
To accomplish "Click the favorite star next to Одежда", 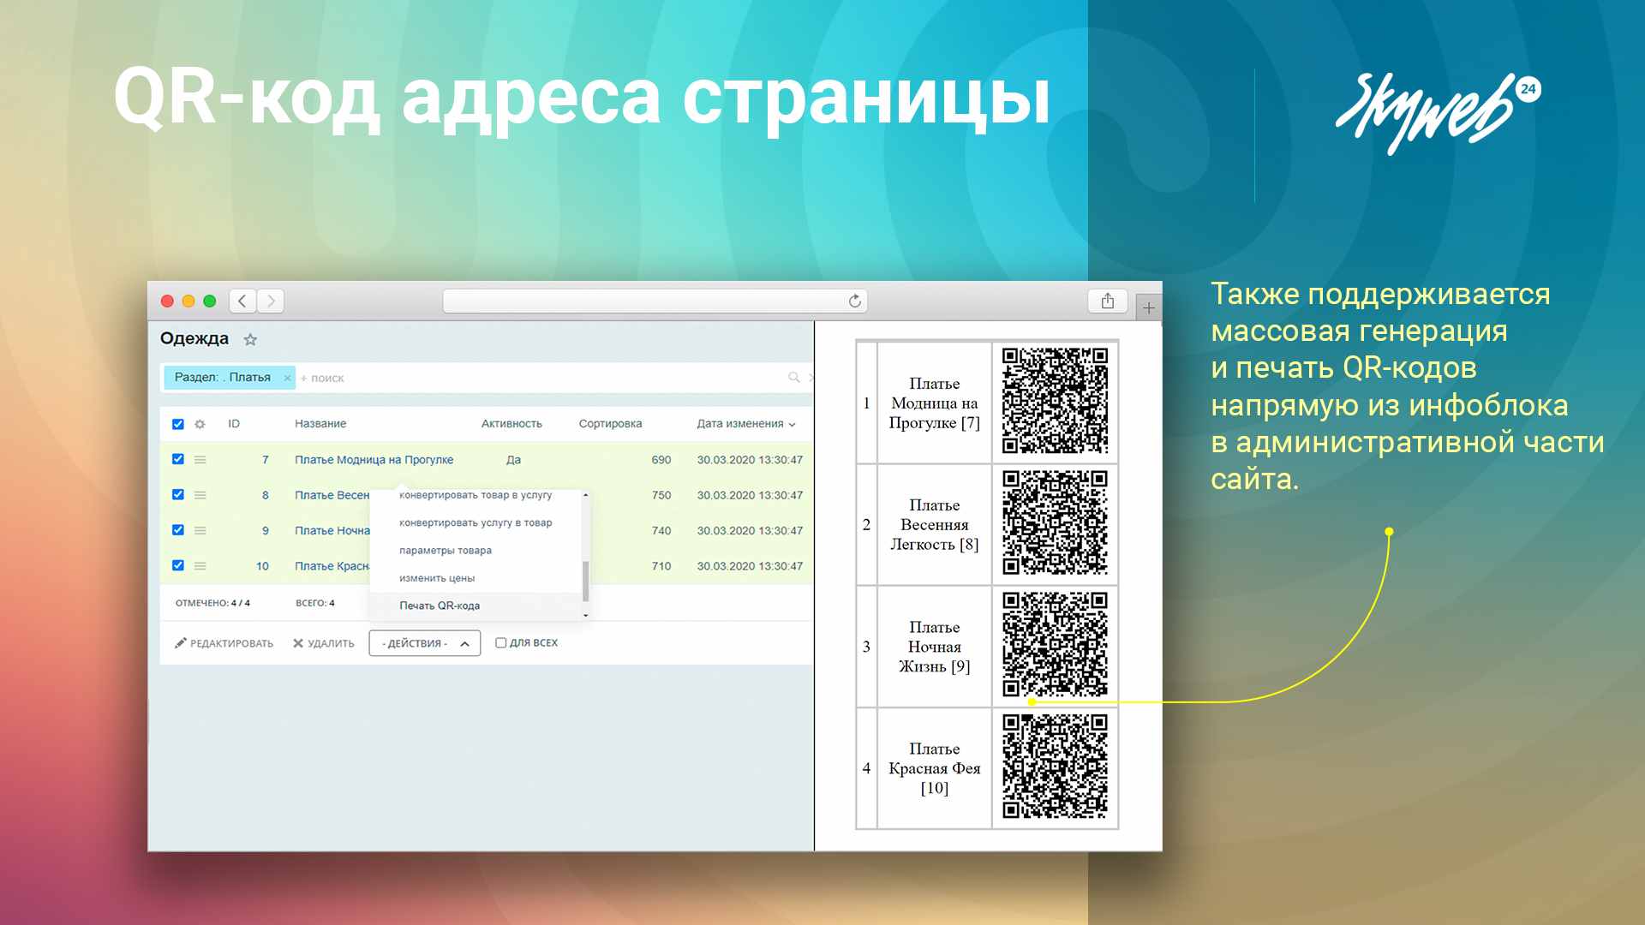I will [x=251, y=339].
